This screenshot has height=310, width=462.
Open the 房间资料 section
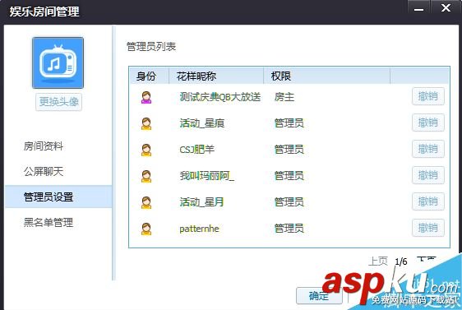[44, 146]
